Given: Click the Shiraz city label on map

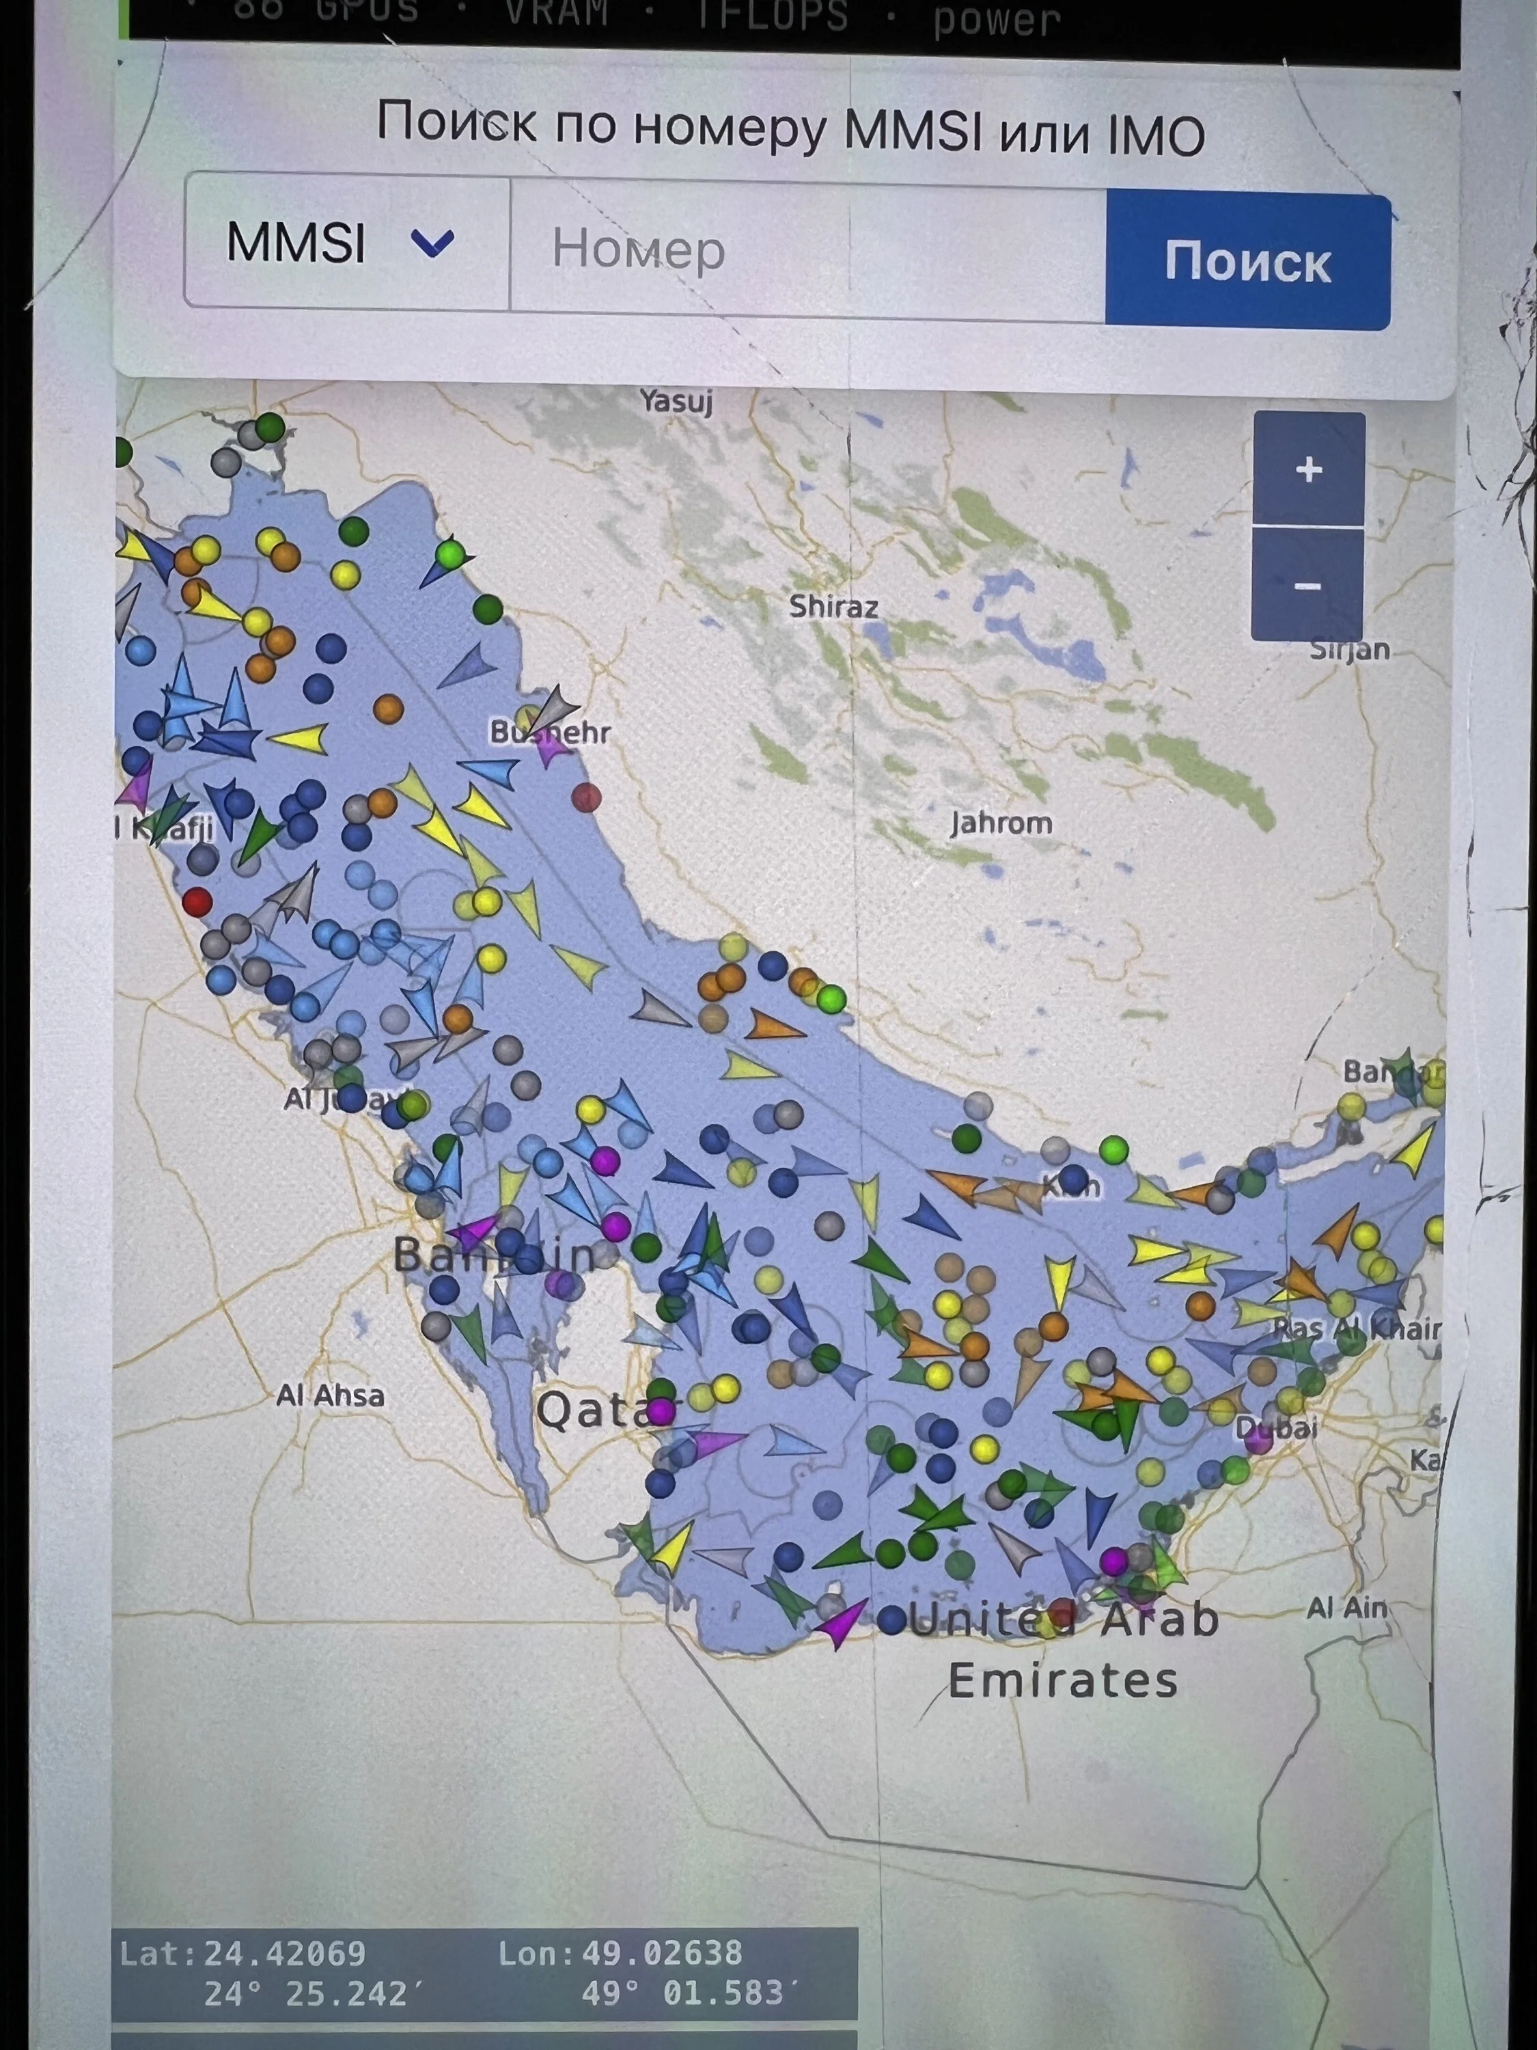Looking at the screenshot, I should (x=833, y=607).
